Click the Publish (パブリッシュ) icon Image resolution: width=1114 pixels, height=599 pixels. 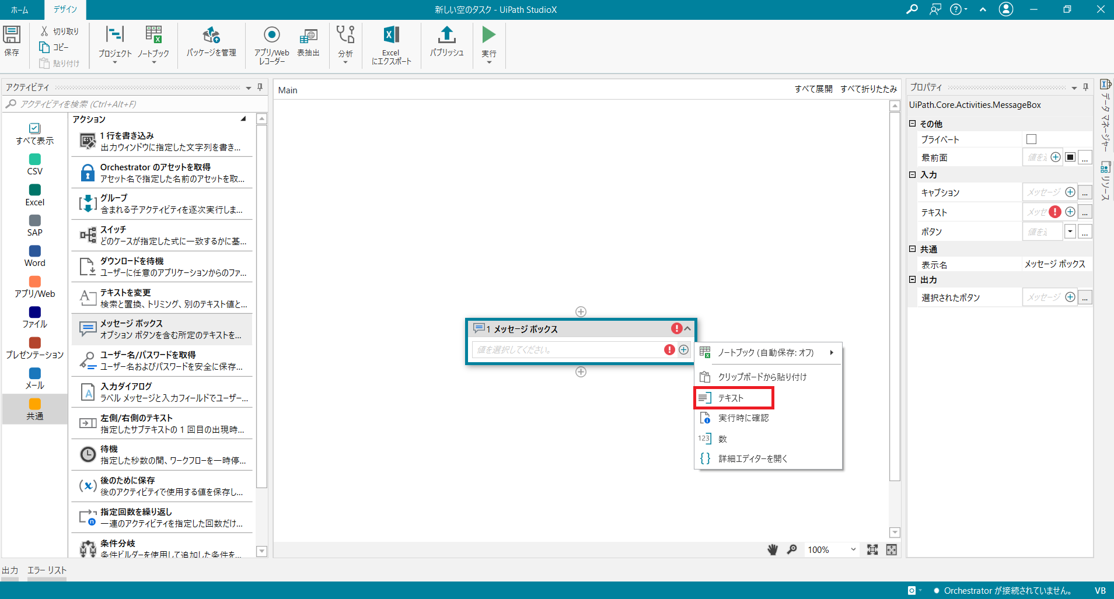[447, 34]
